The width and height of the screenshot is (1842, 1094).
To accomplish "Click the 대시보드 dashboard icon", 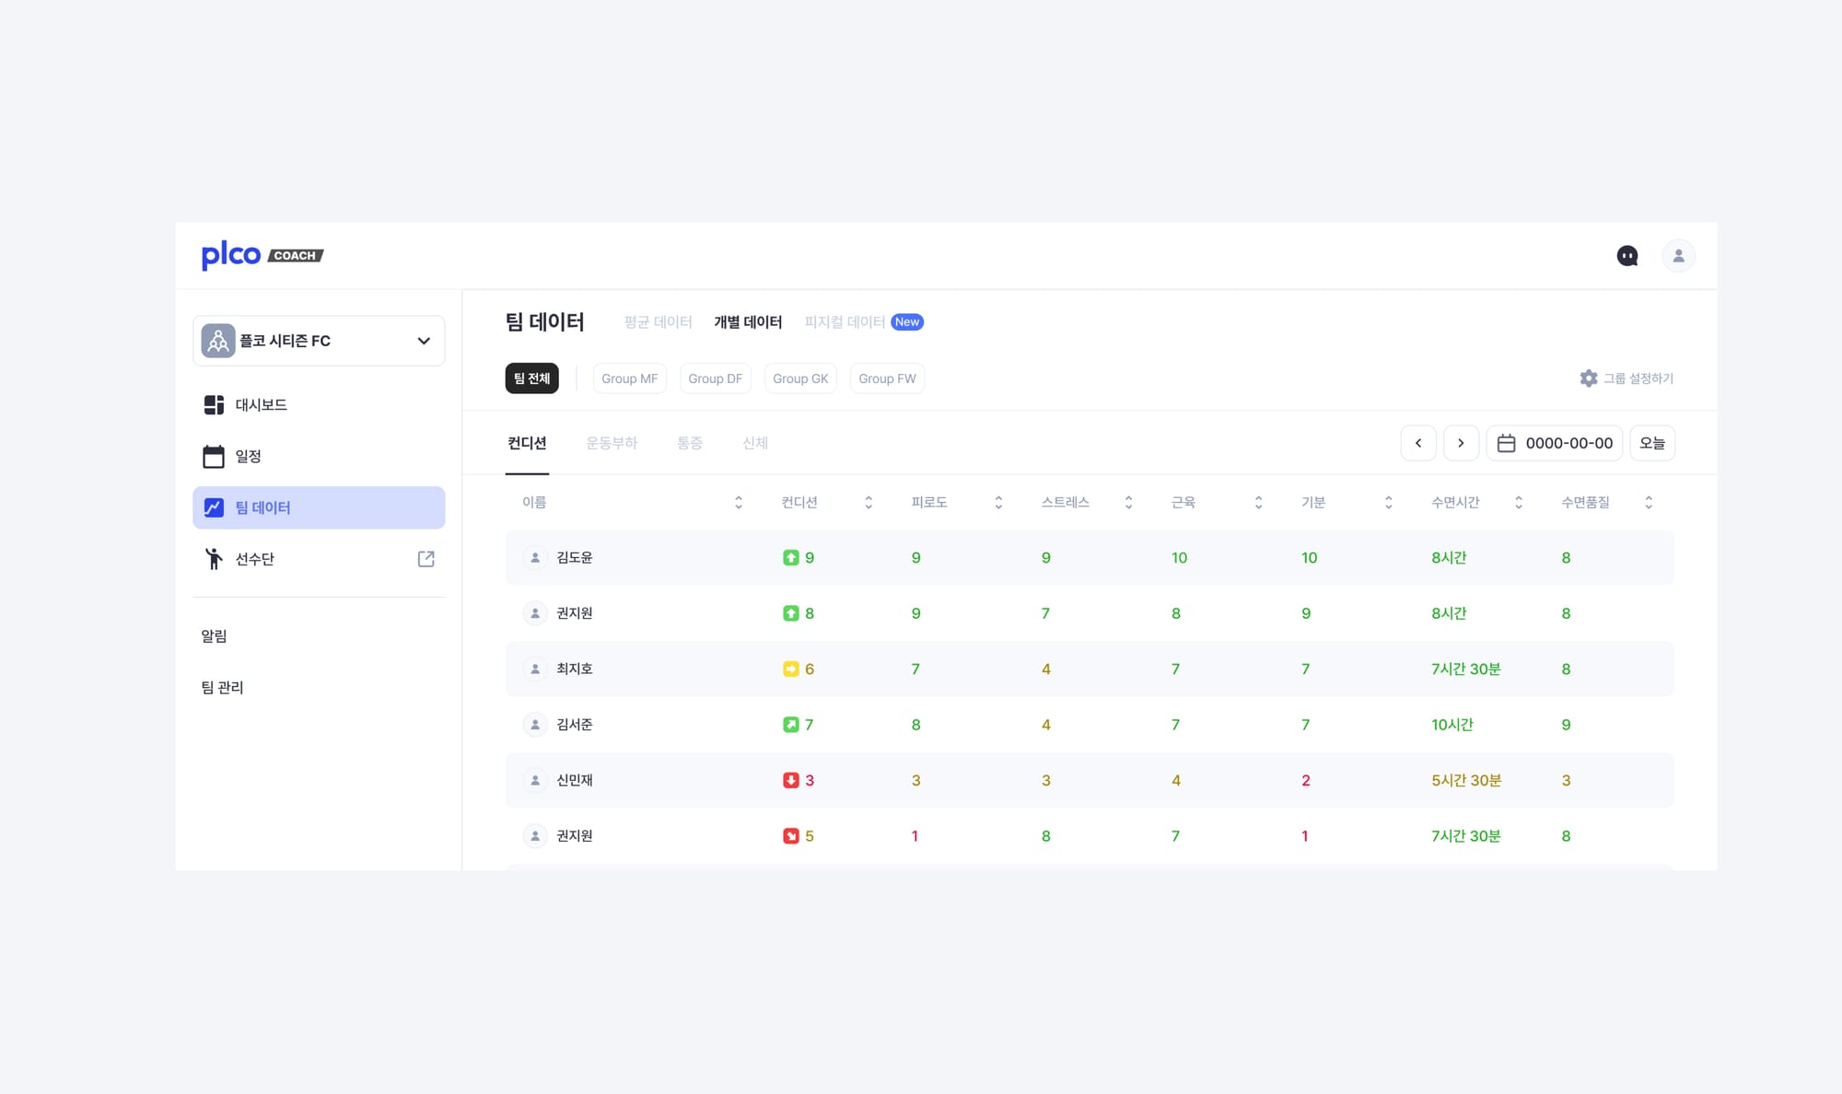I will pyautogui.click(x=214, y=405).
